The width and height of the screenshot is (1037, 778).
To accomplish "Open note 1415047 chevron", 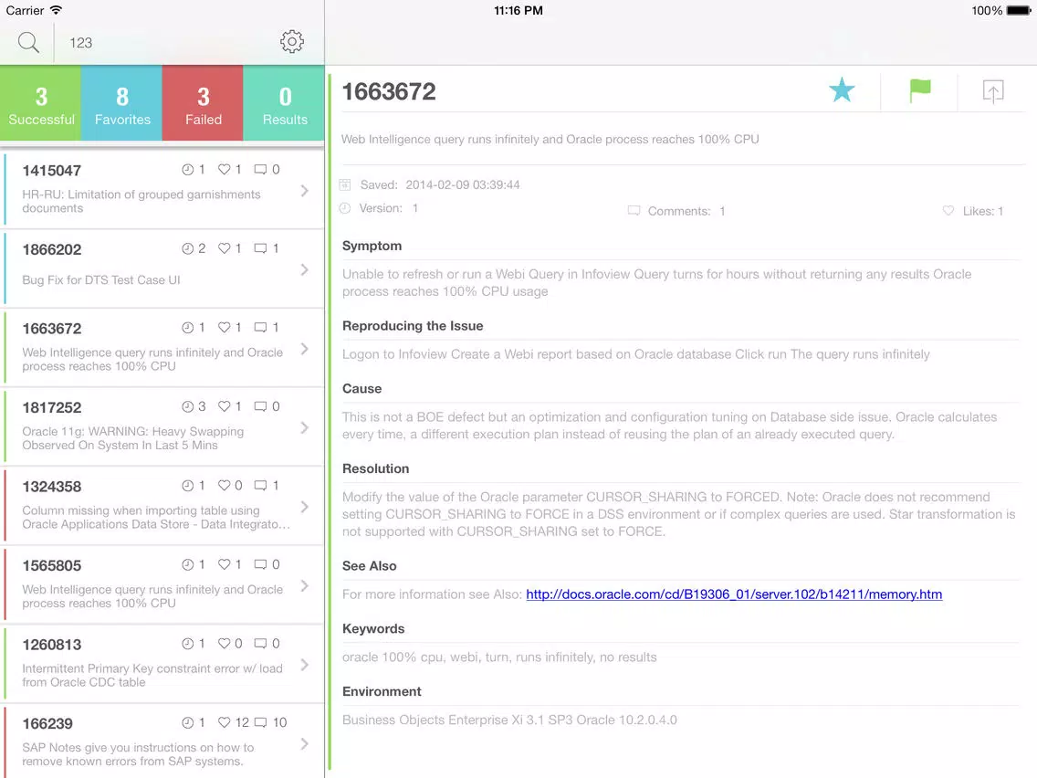I will click(x=304, y=191).
